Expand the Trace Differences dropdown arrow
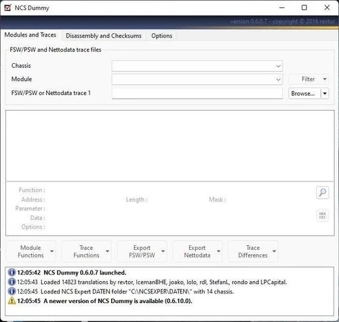This screenshot has width=339, height=322. pyautogui.click(x=274, y=251)
